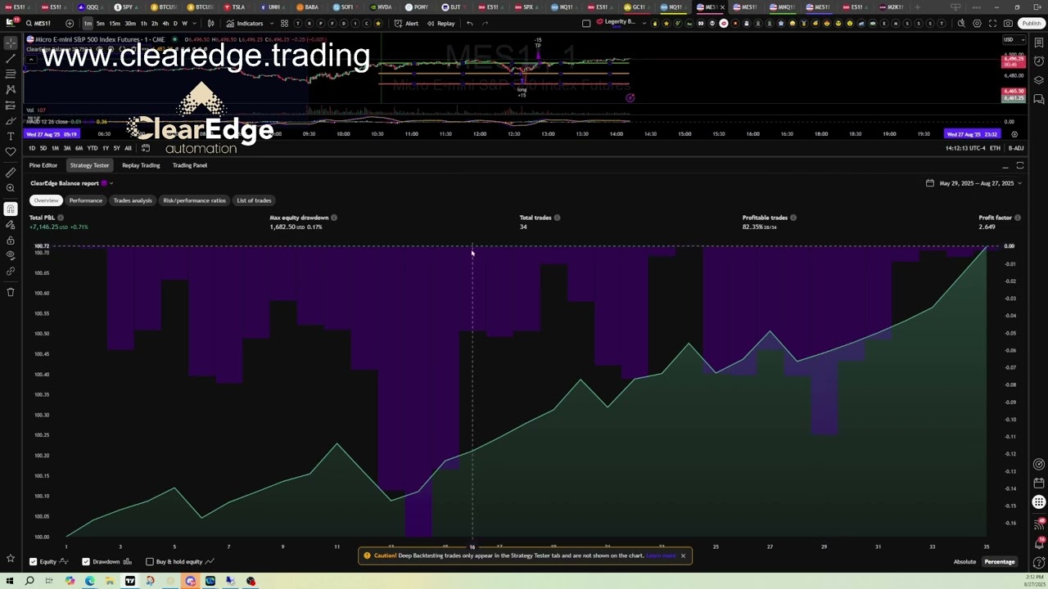Create an Alert
The width and height of the screenshot is (1048, 589).
(x=406, y=23)
